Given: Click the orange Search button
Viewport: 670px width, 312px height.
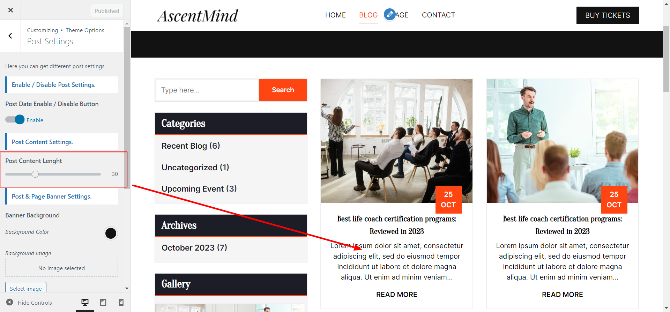Looking at the screenshot, I should (x=283, y=90).
